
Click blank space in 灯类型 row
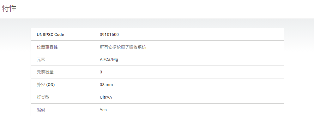click(200, 97)
